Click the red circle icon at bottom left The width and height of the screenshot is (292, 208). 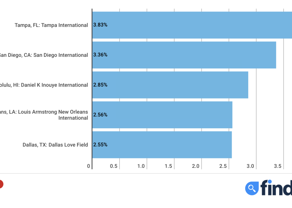(1, 184)
